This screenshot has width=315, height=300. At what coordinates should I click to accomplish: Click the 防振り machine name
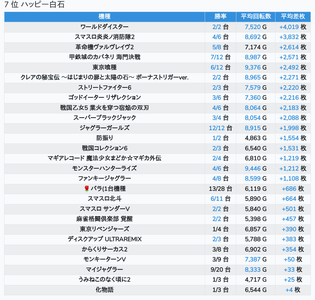(x=104, y=138)
